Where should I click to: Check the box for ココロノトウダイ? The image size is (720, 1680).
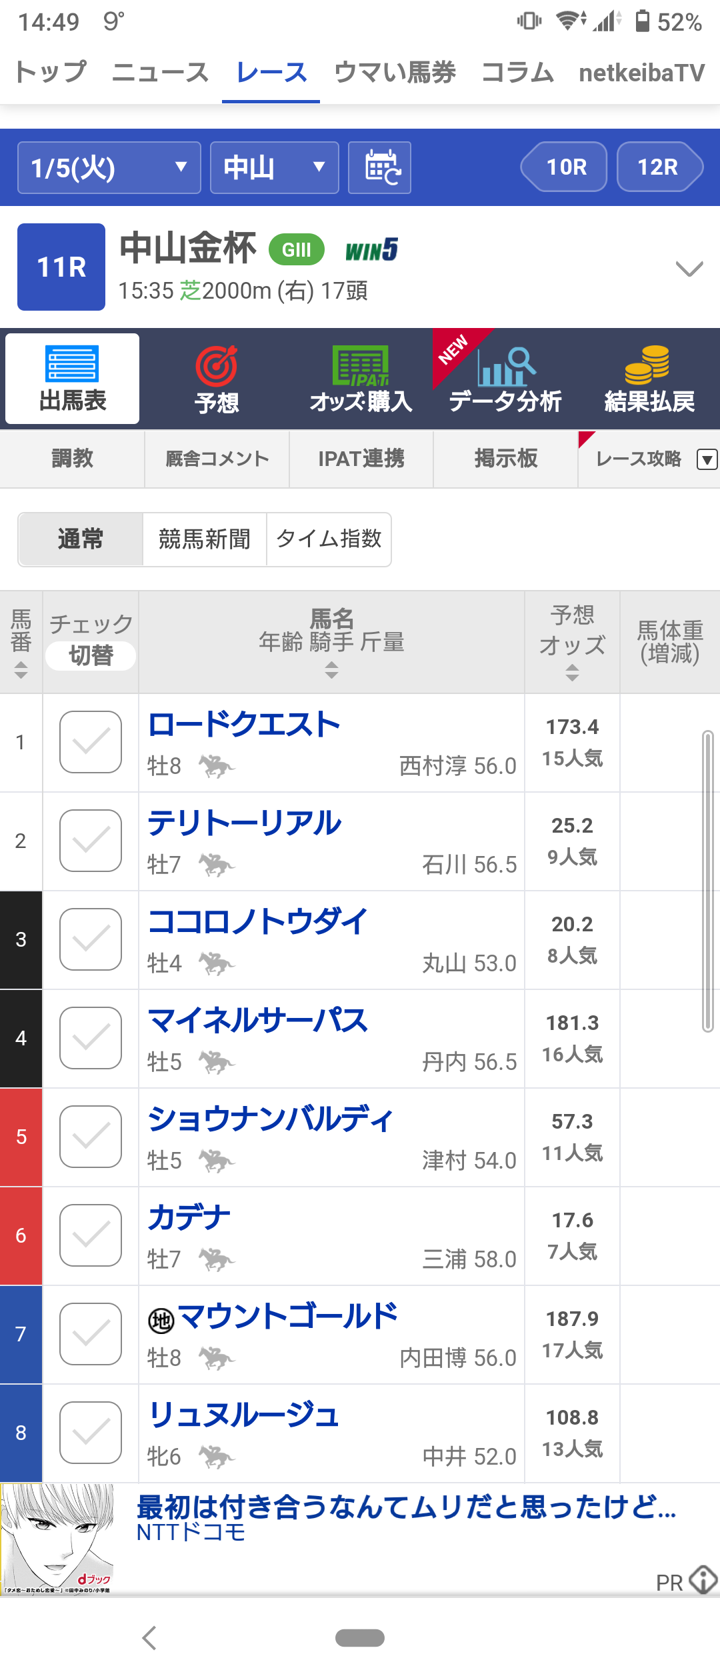point(91,939)
